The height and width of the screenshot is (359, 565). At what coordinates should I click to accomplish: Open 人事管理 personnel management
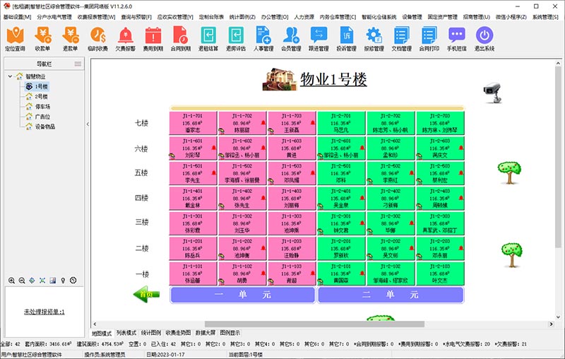[x=263, y=38]
